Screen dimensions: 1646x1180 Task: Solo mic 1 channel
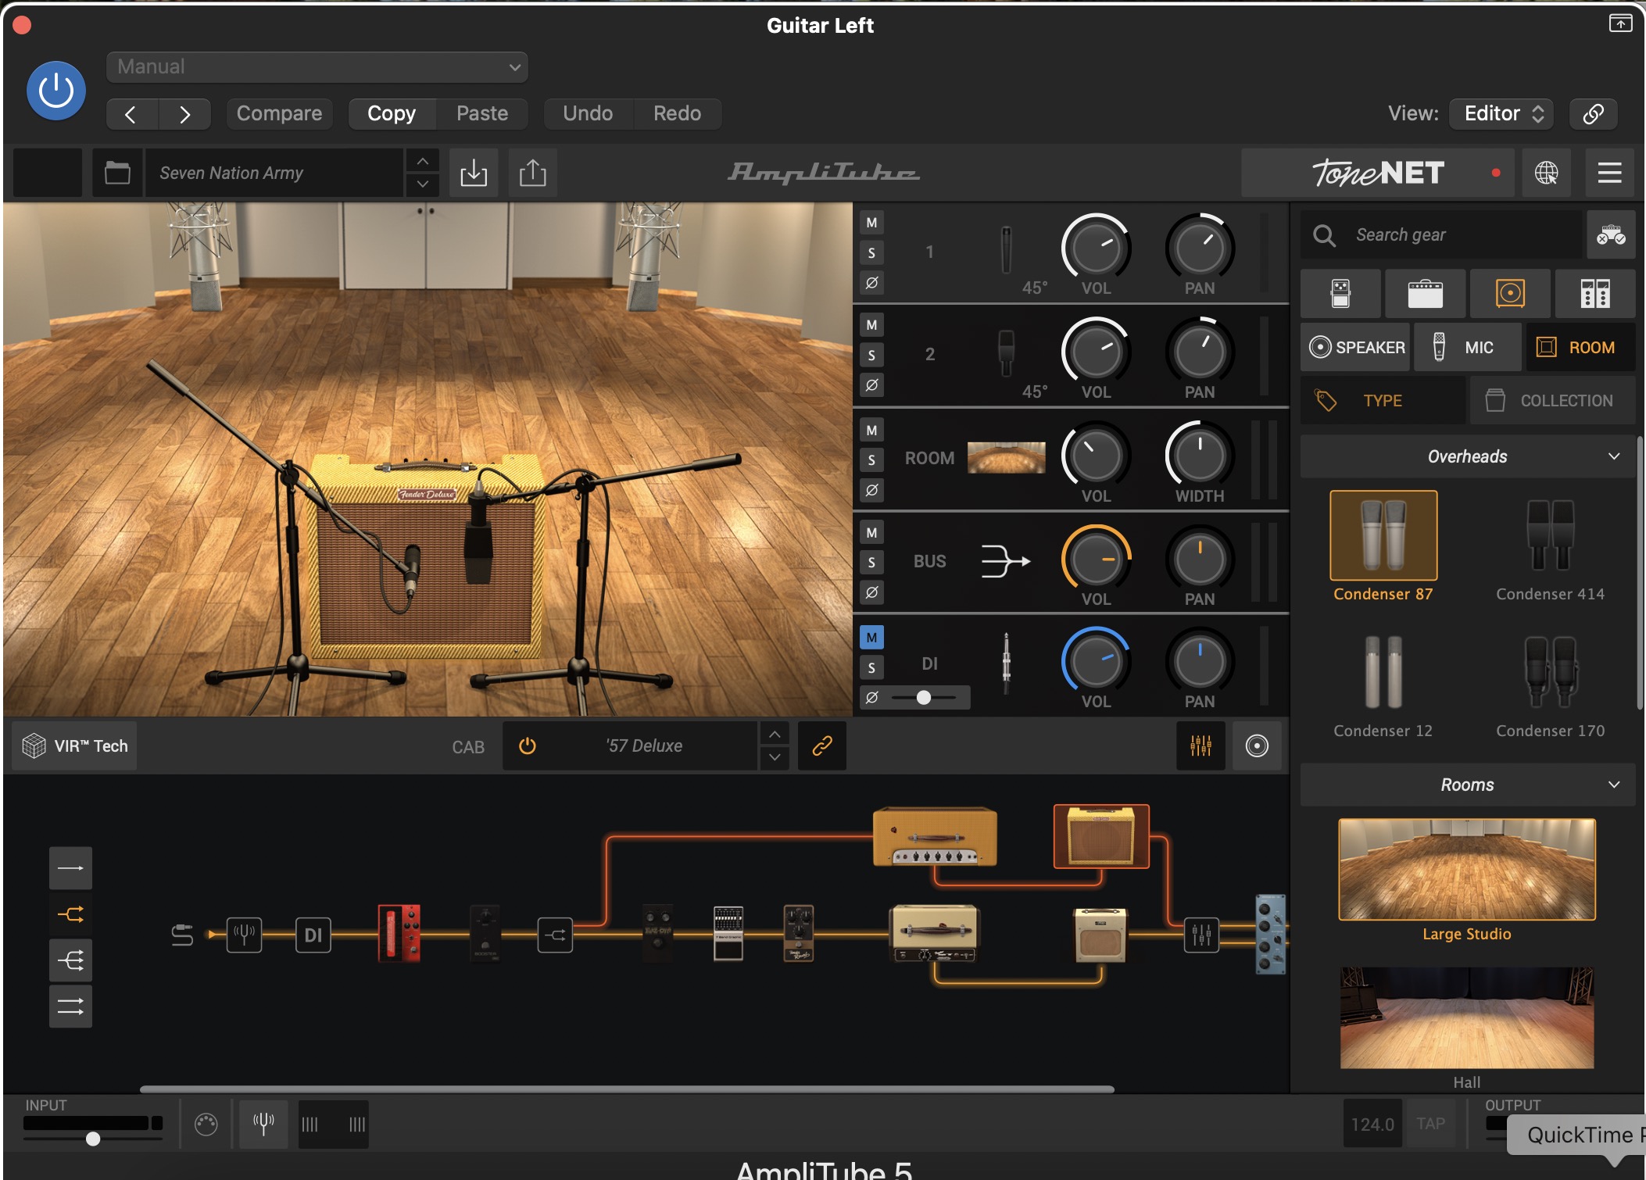[871, 253]
